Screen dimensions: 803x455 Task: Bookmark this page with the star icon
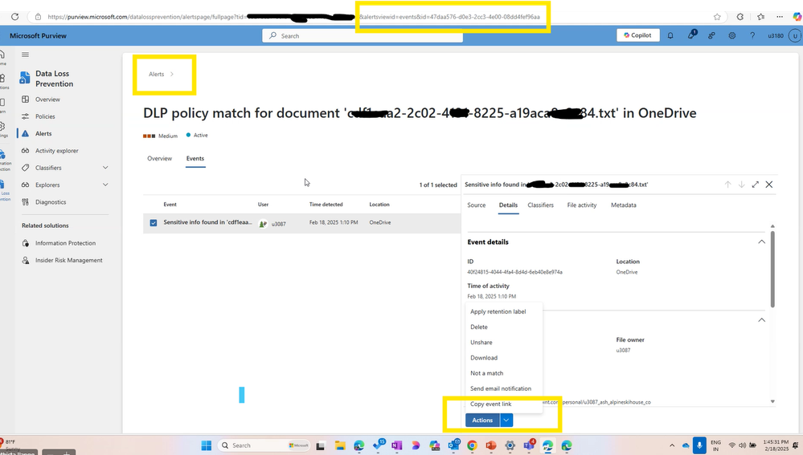pyautogui.click(x=717, y=16)
